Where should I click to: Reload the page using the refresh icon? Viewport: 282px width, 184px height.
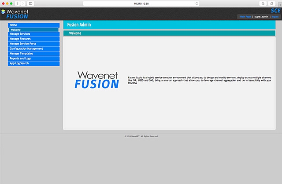pyautogui.click(x=196, y=3)
